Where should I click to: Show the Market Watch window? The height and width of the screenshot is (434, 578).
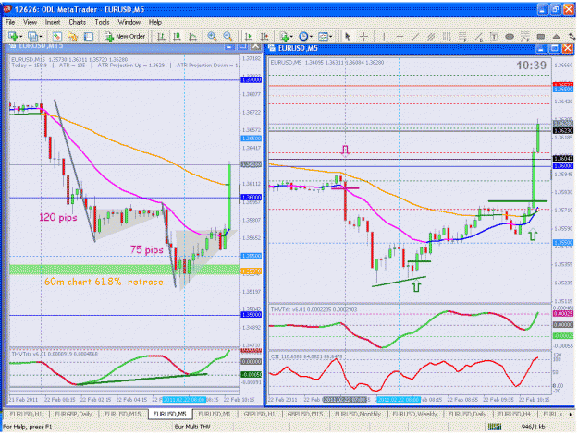coord(56,36)
